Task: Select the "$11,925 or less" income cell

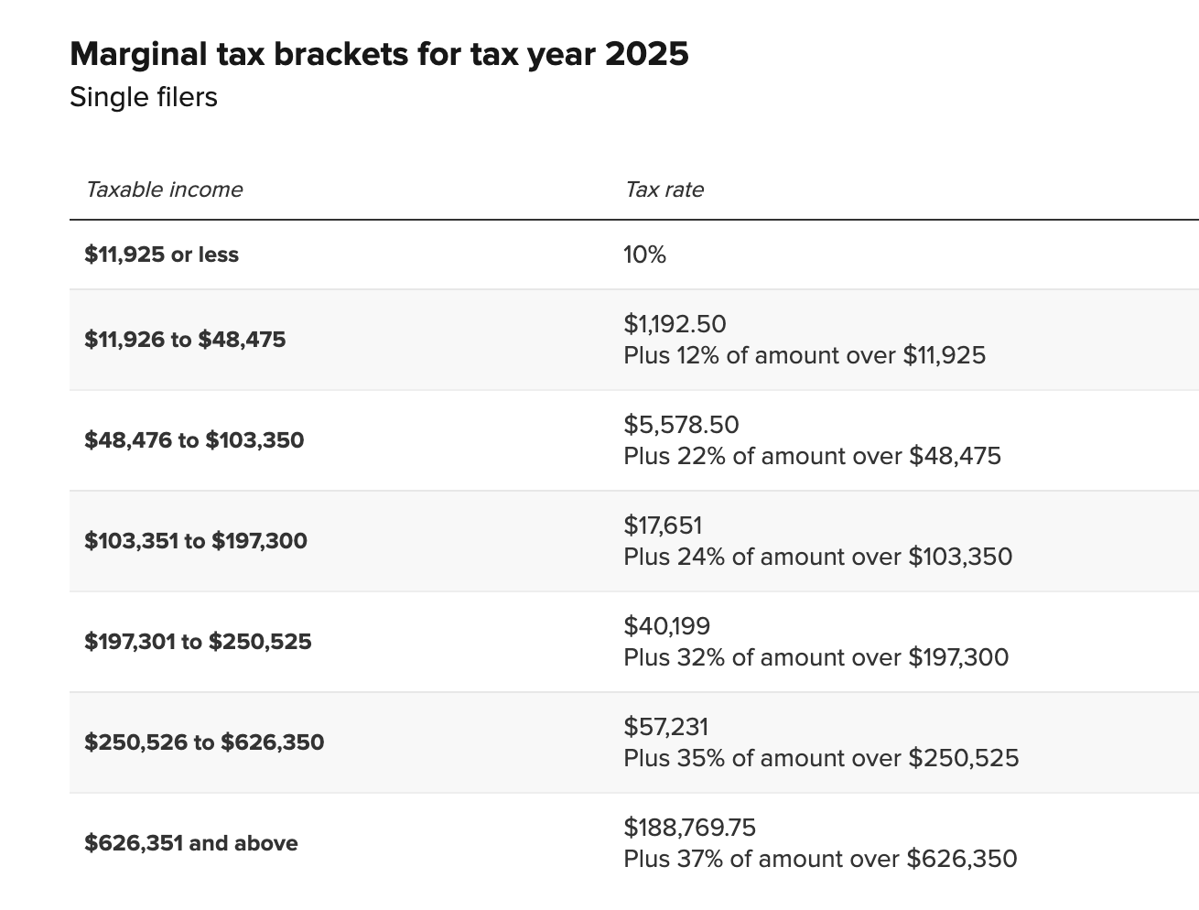Action: (x=161, y=255)
